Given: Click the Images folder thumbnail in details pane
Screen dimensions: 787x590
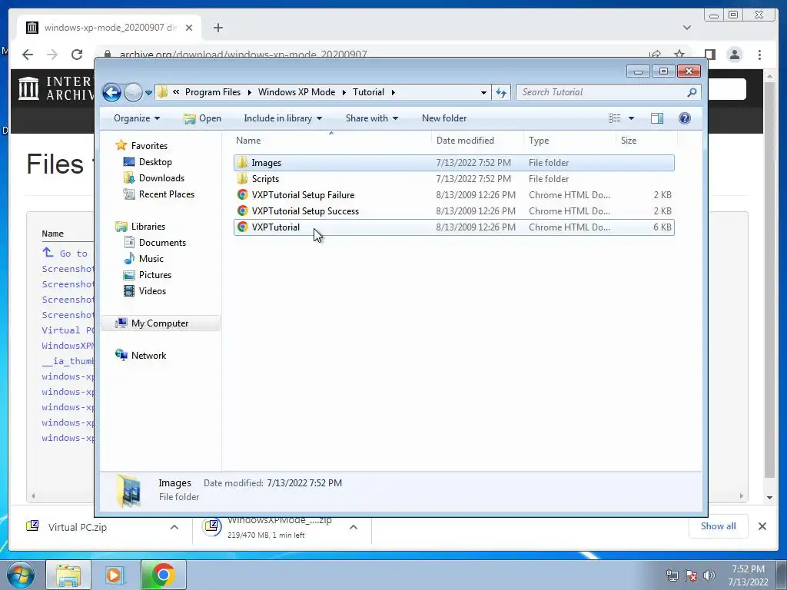Looking at the screenshot, I should (128, 489).
